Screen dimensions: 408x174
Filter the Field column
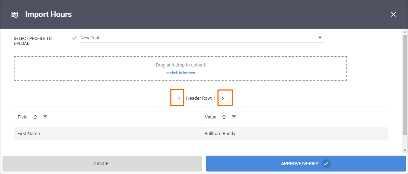point(45,117)
